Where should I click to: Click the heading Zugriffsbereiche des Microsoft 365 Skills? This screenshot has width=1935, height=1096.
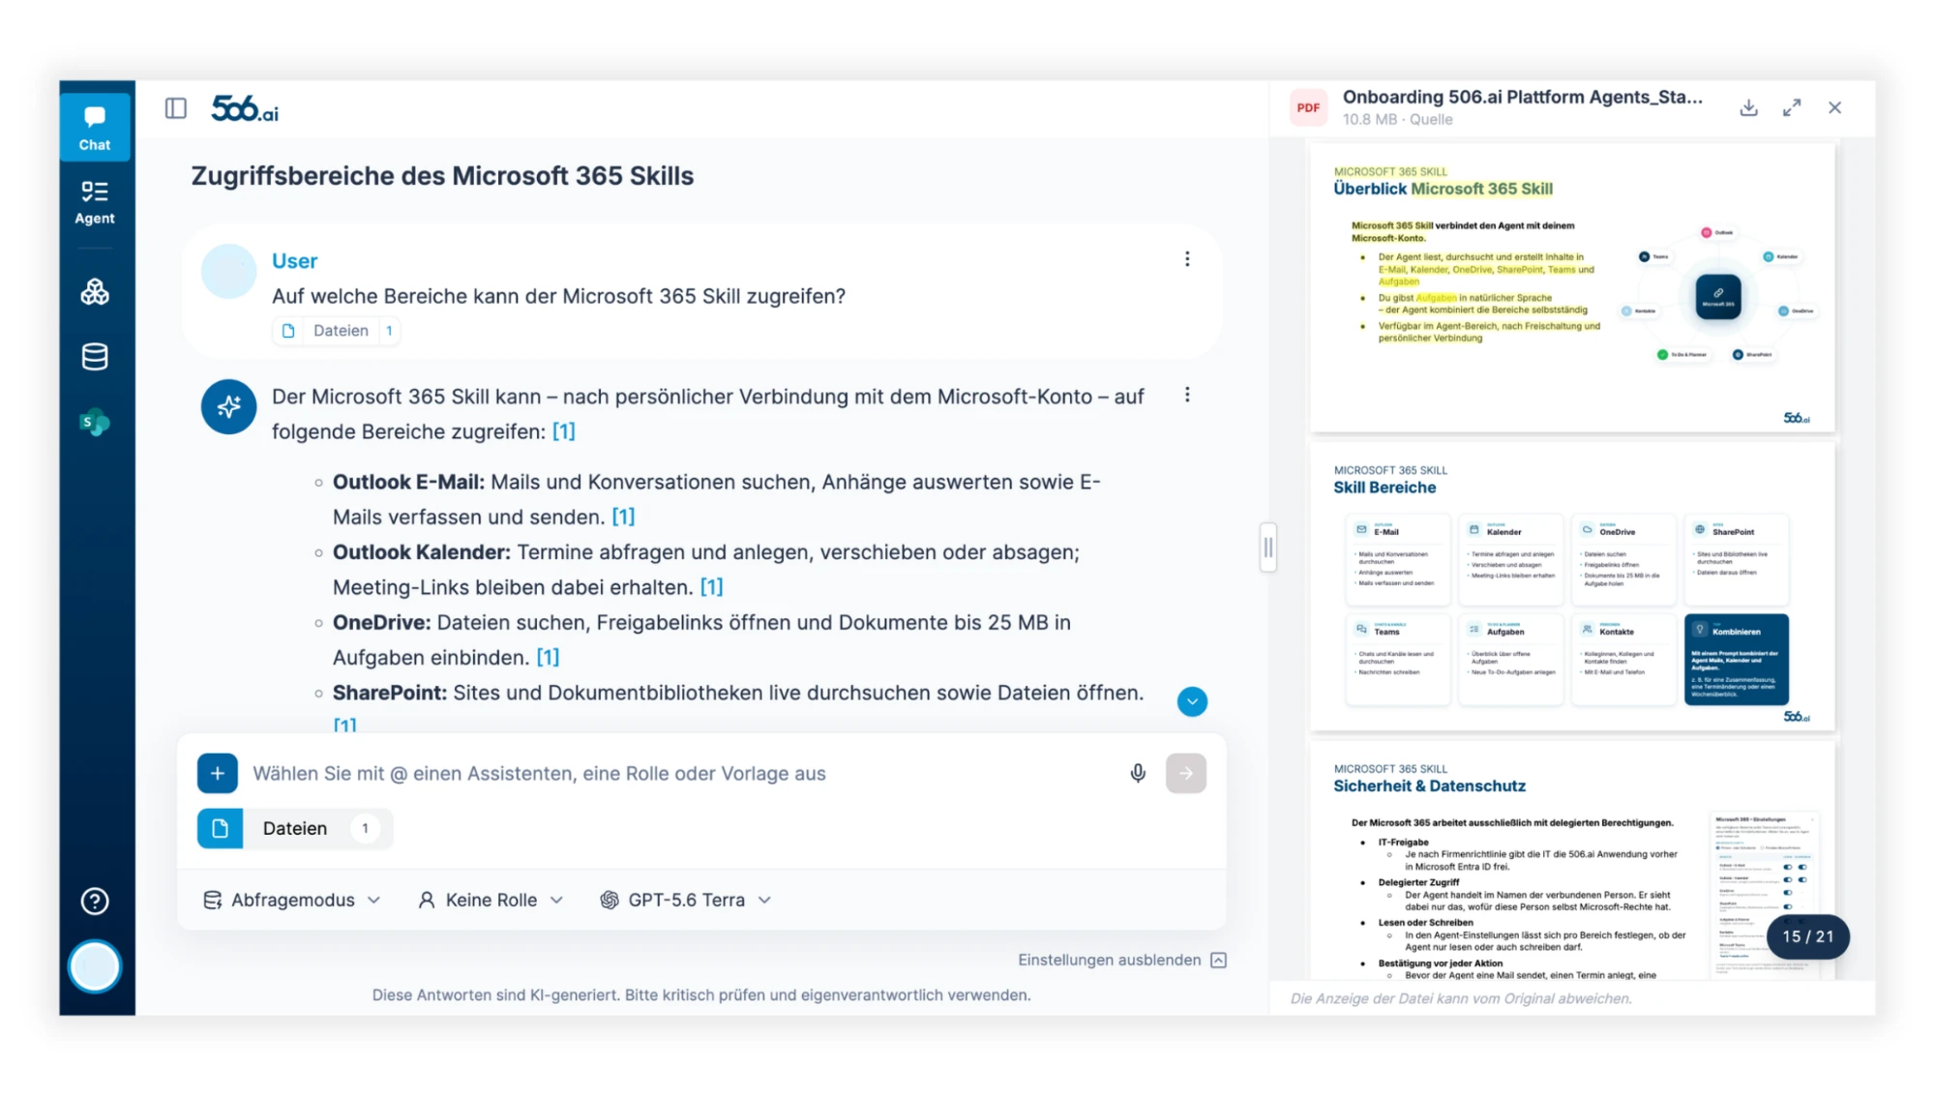click(x=442, y=176)
